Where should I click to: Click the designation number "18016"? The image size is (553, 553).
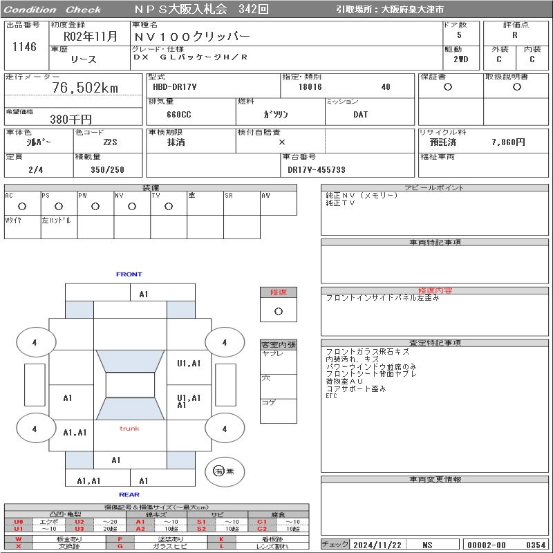coord(310,87)
